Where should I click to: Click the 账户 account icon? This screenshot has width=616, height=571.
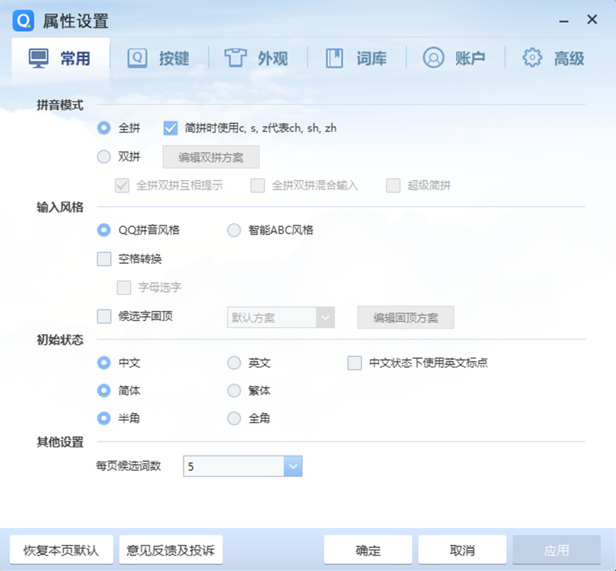pos(433,57)
